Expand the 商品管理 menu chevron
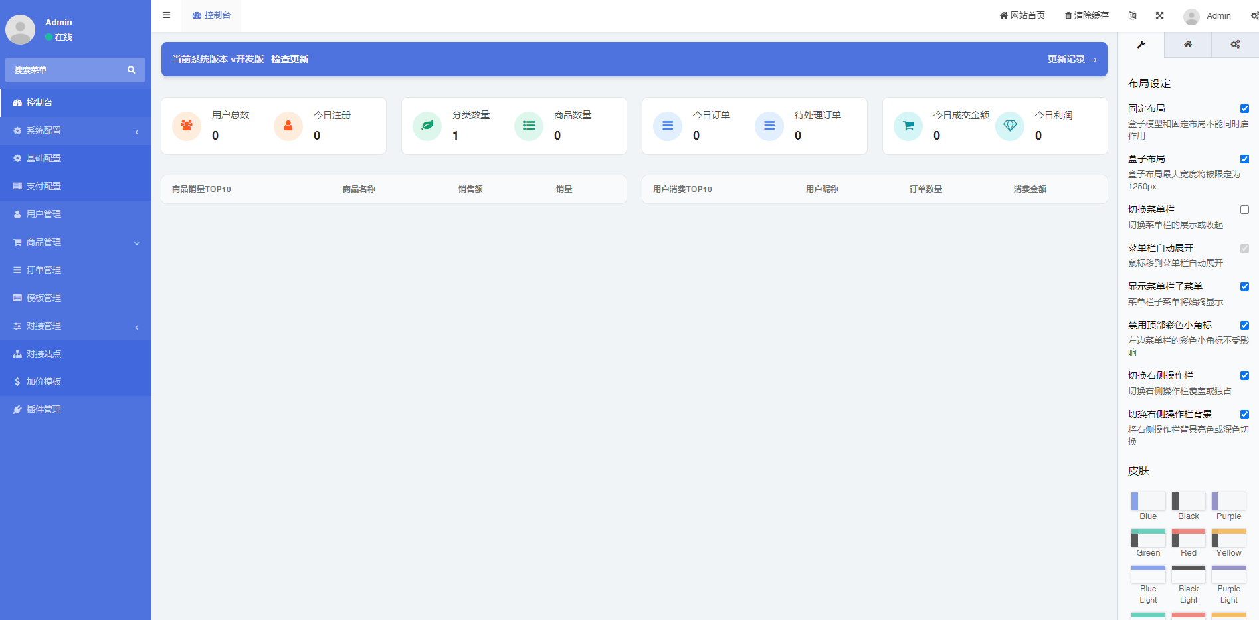1259x620 pixels. (x=137, y=243)
